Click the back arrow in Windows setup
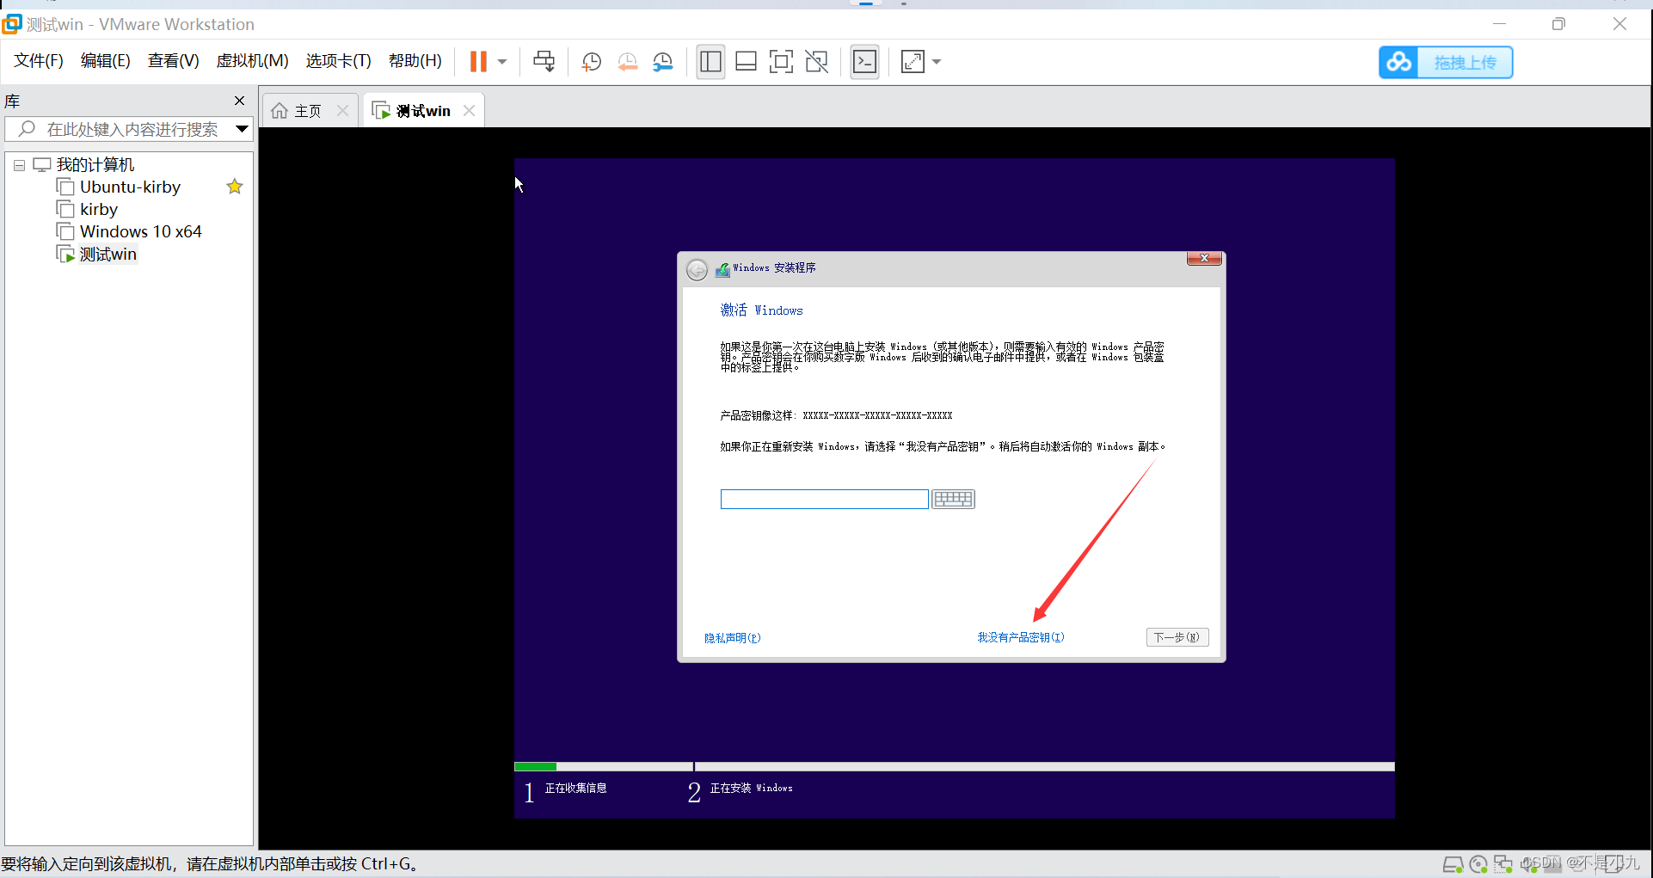Screen dimensions: 1653x878 pyautogui.click(x=697, y=270)
